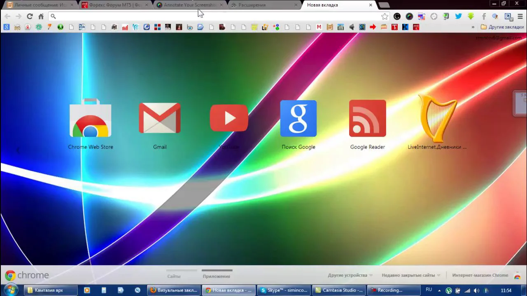Open Интернет-магазин Chrome link

point(480,275)
